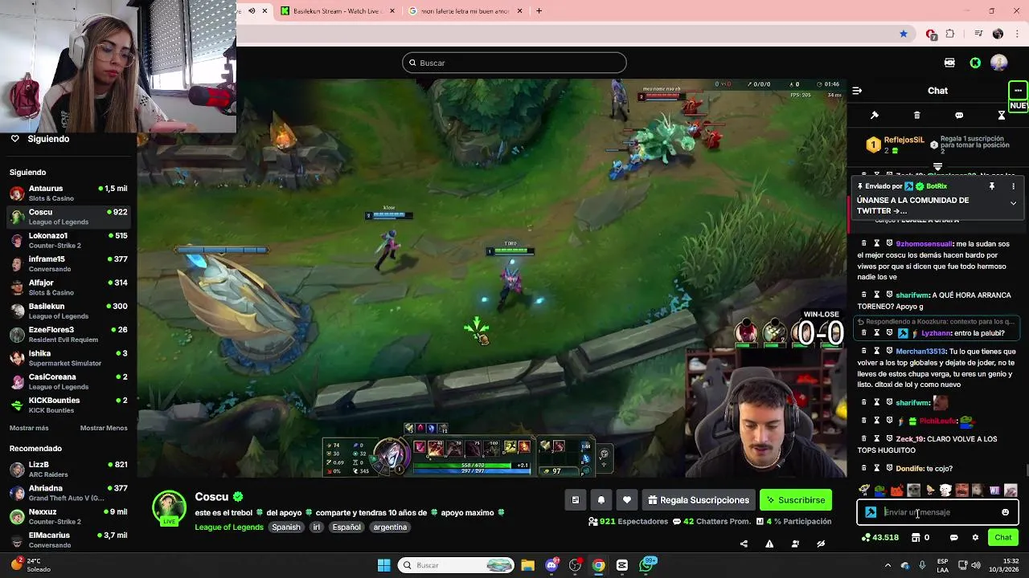Image resolution: width=1029 pixels, height=578 pixels.
Task: Open File Explorer from taskbar
Action: point(527,565)
